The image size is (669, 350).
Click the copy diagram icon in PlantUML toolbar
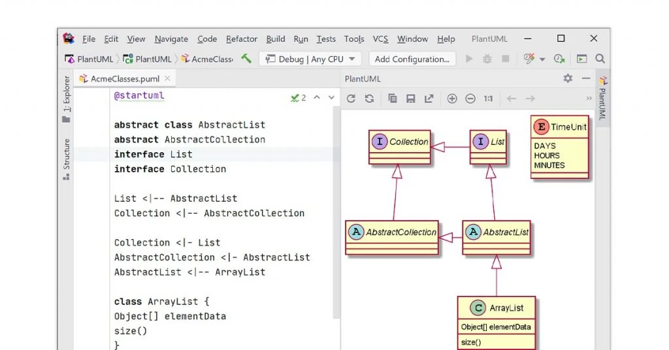393,99
